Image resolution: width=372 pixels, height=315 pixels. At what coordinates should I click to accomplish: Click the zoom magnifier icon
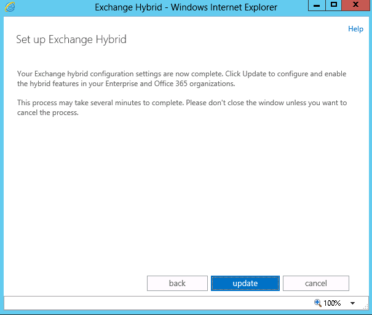coord(318,303)
